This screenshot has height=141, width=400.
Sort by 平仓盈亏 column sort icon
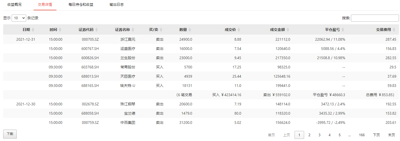[343, 30]
